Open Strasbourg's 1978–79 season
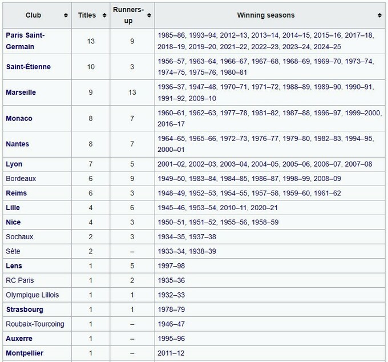Image resolution: width=388 pixels, height=362 pixels. click(171, 309)
